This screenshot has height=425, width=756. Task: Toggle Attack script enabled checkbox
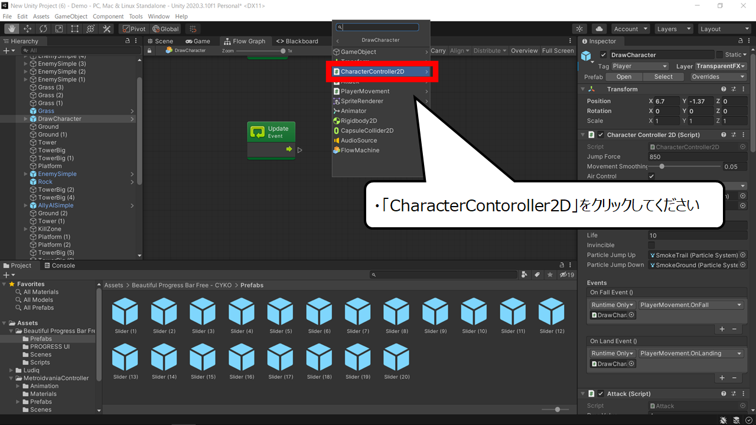pos(601,394)
